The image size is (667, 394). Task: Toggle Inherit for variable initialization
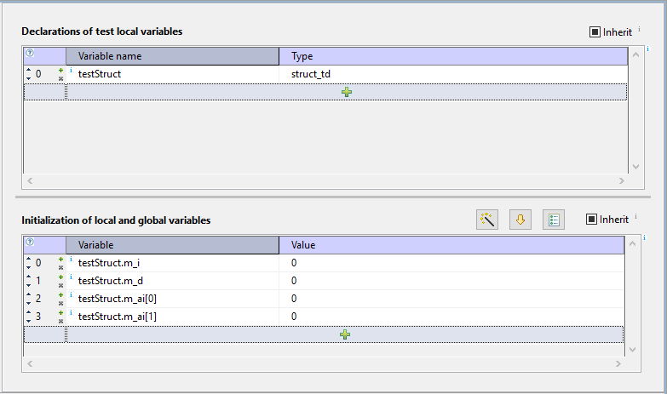pyautogui.click(x=591, y=220)
